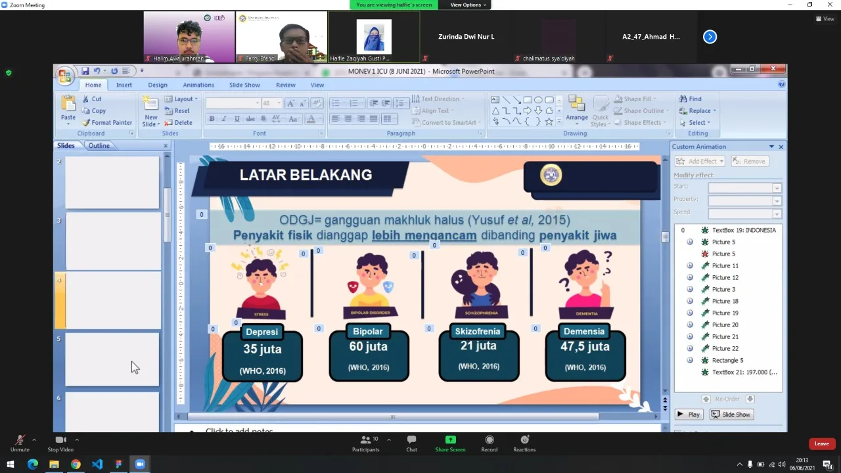Image resolution: width=841 pixels, height=473 pixels.
Task: Click the horizontal scrollbar below the slide
Action: coord(393,417)
